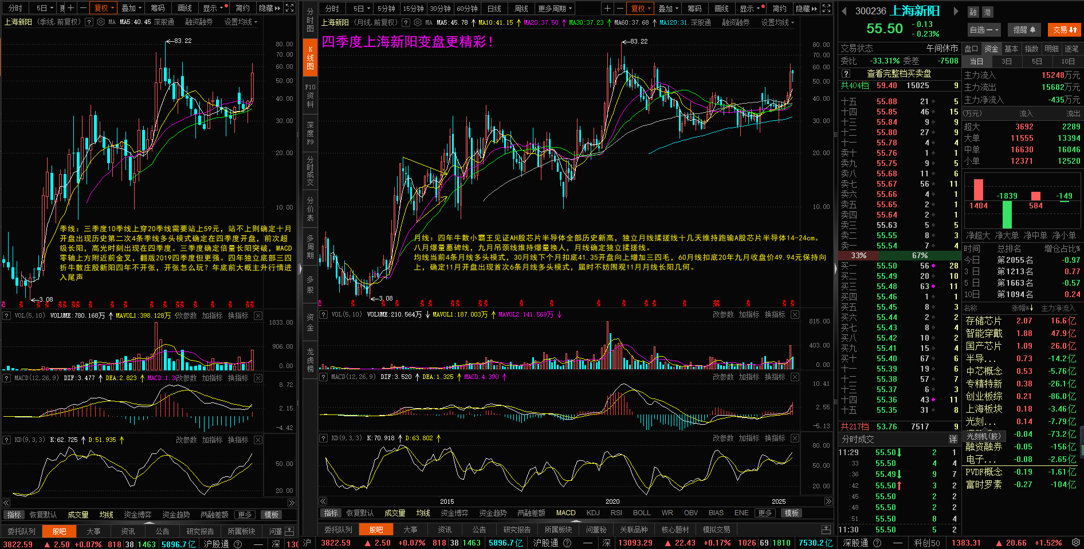Open MA settings gear on the left chart
Image resolution: width=1084 pixels, height=549 pixels.
(101, 22)
